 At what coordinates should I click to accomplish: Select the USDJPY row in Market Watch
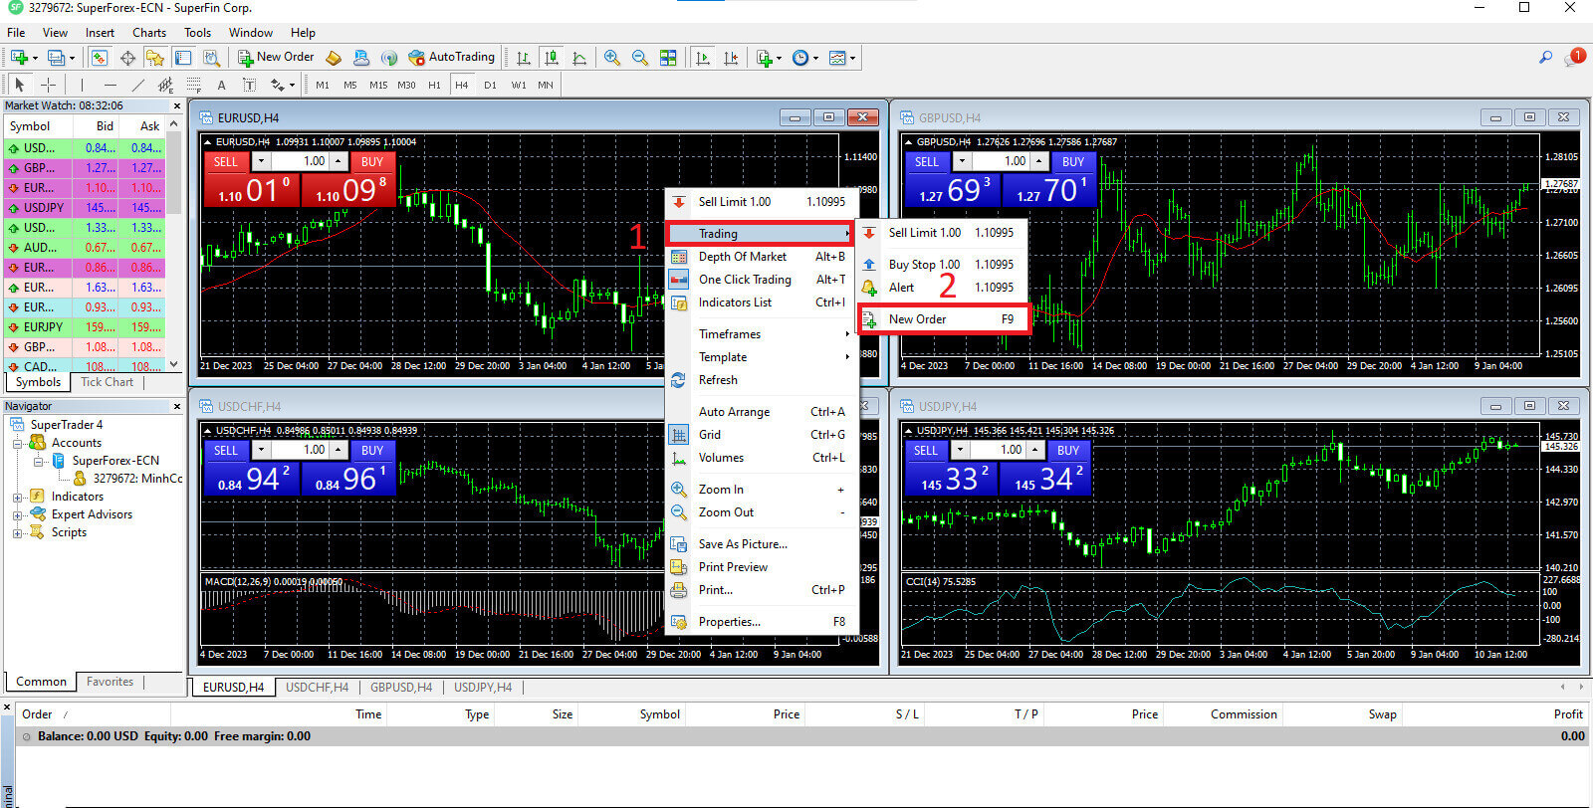[87, 208]
